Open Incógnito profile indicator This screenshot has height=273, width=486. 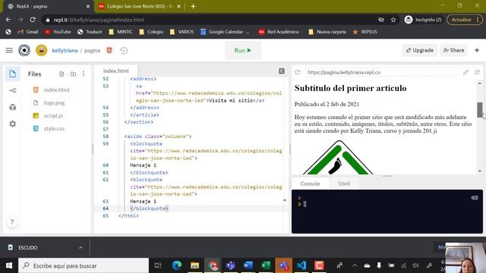(423, 20)
